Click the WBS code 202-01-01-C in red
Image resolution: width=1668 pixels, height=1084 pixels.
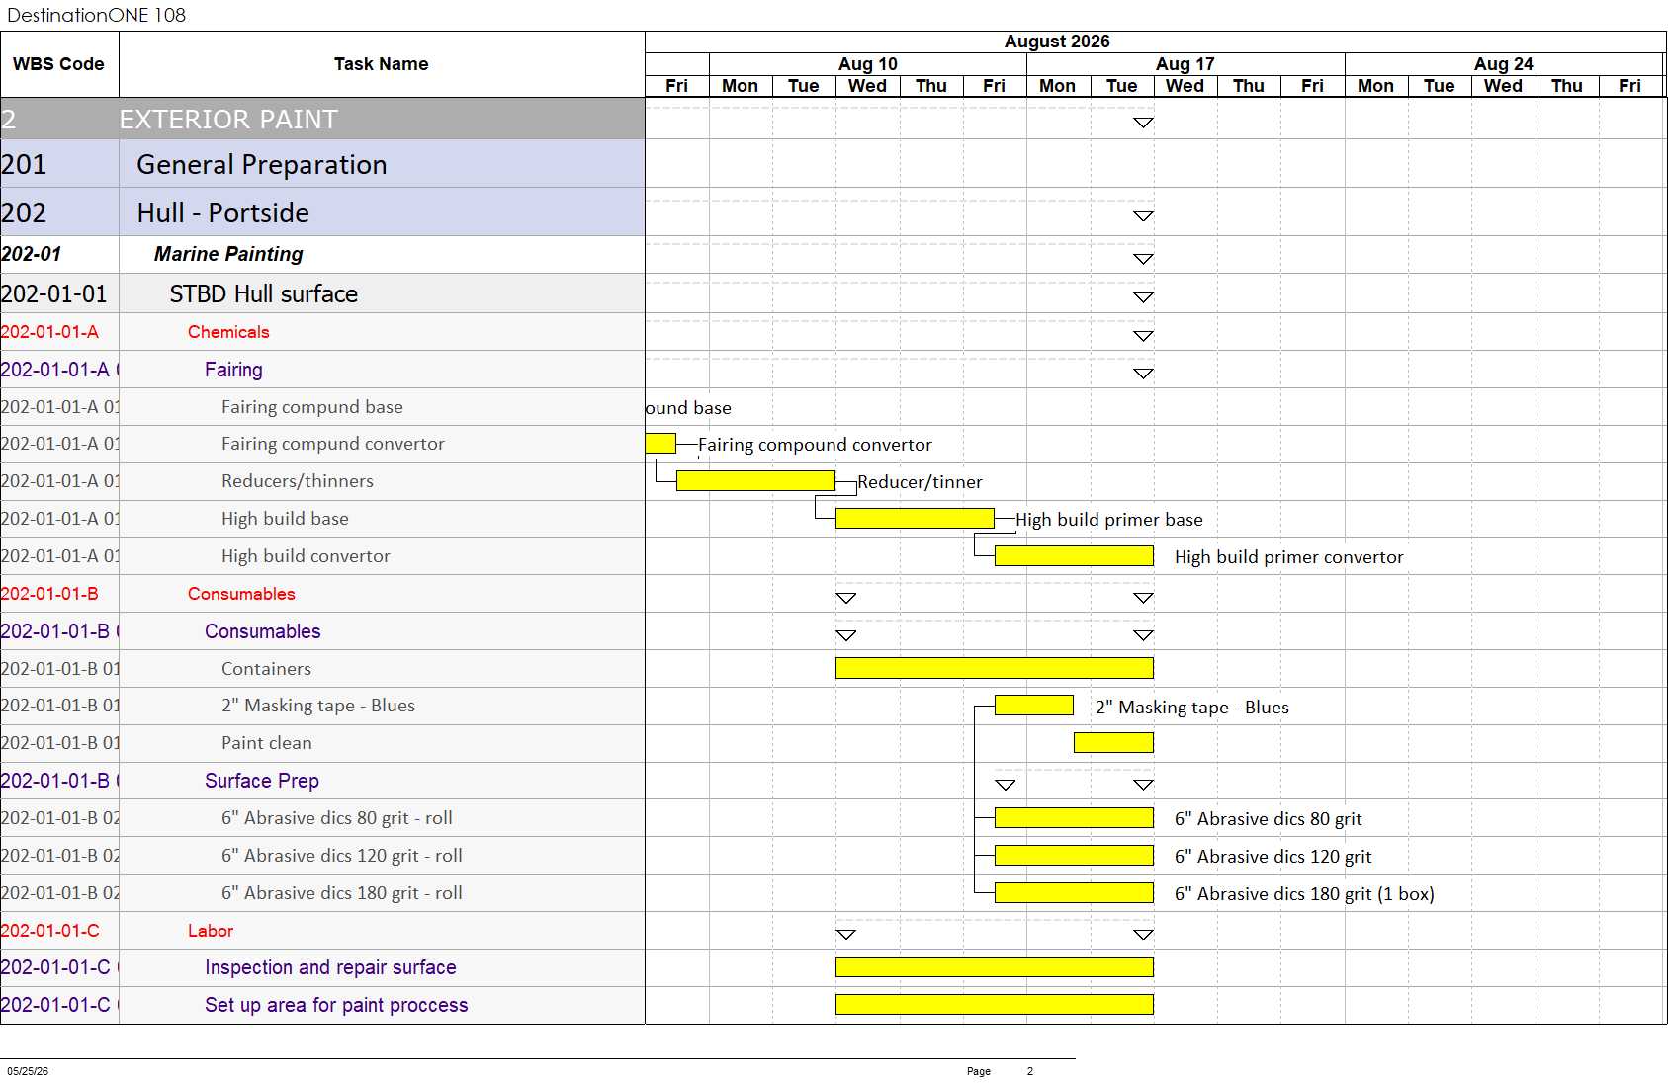(50, 931)
